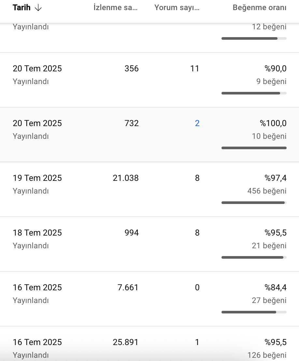
Task: Sort by Yorum sayısı column header
Action: (x=177, y=7)
